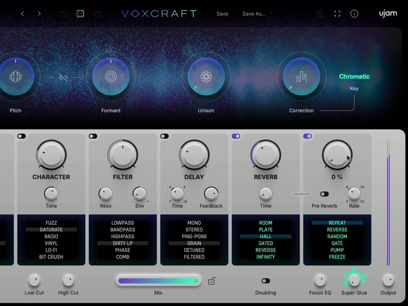Click the Mix slider bar
The width and height of the screenshot is (408, 306).
159,281
